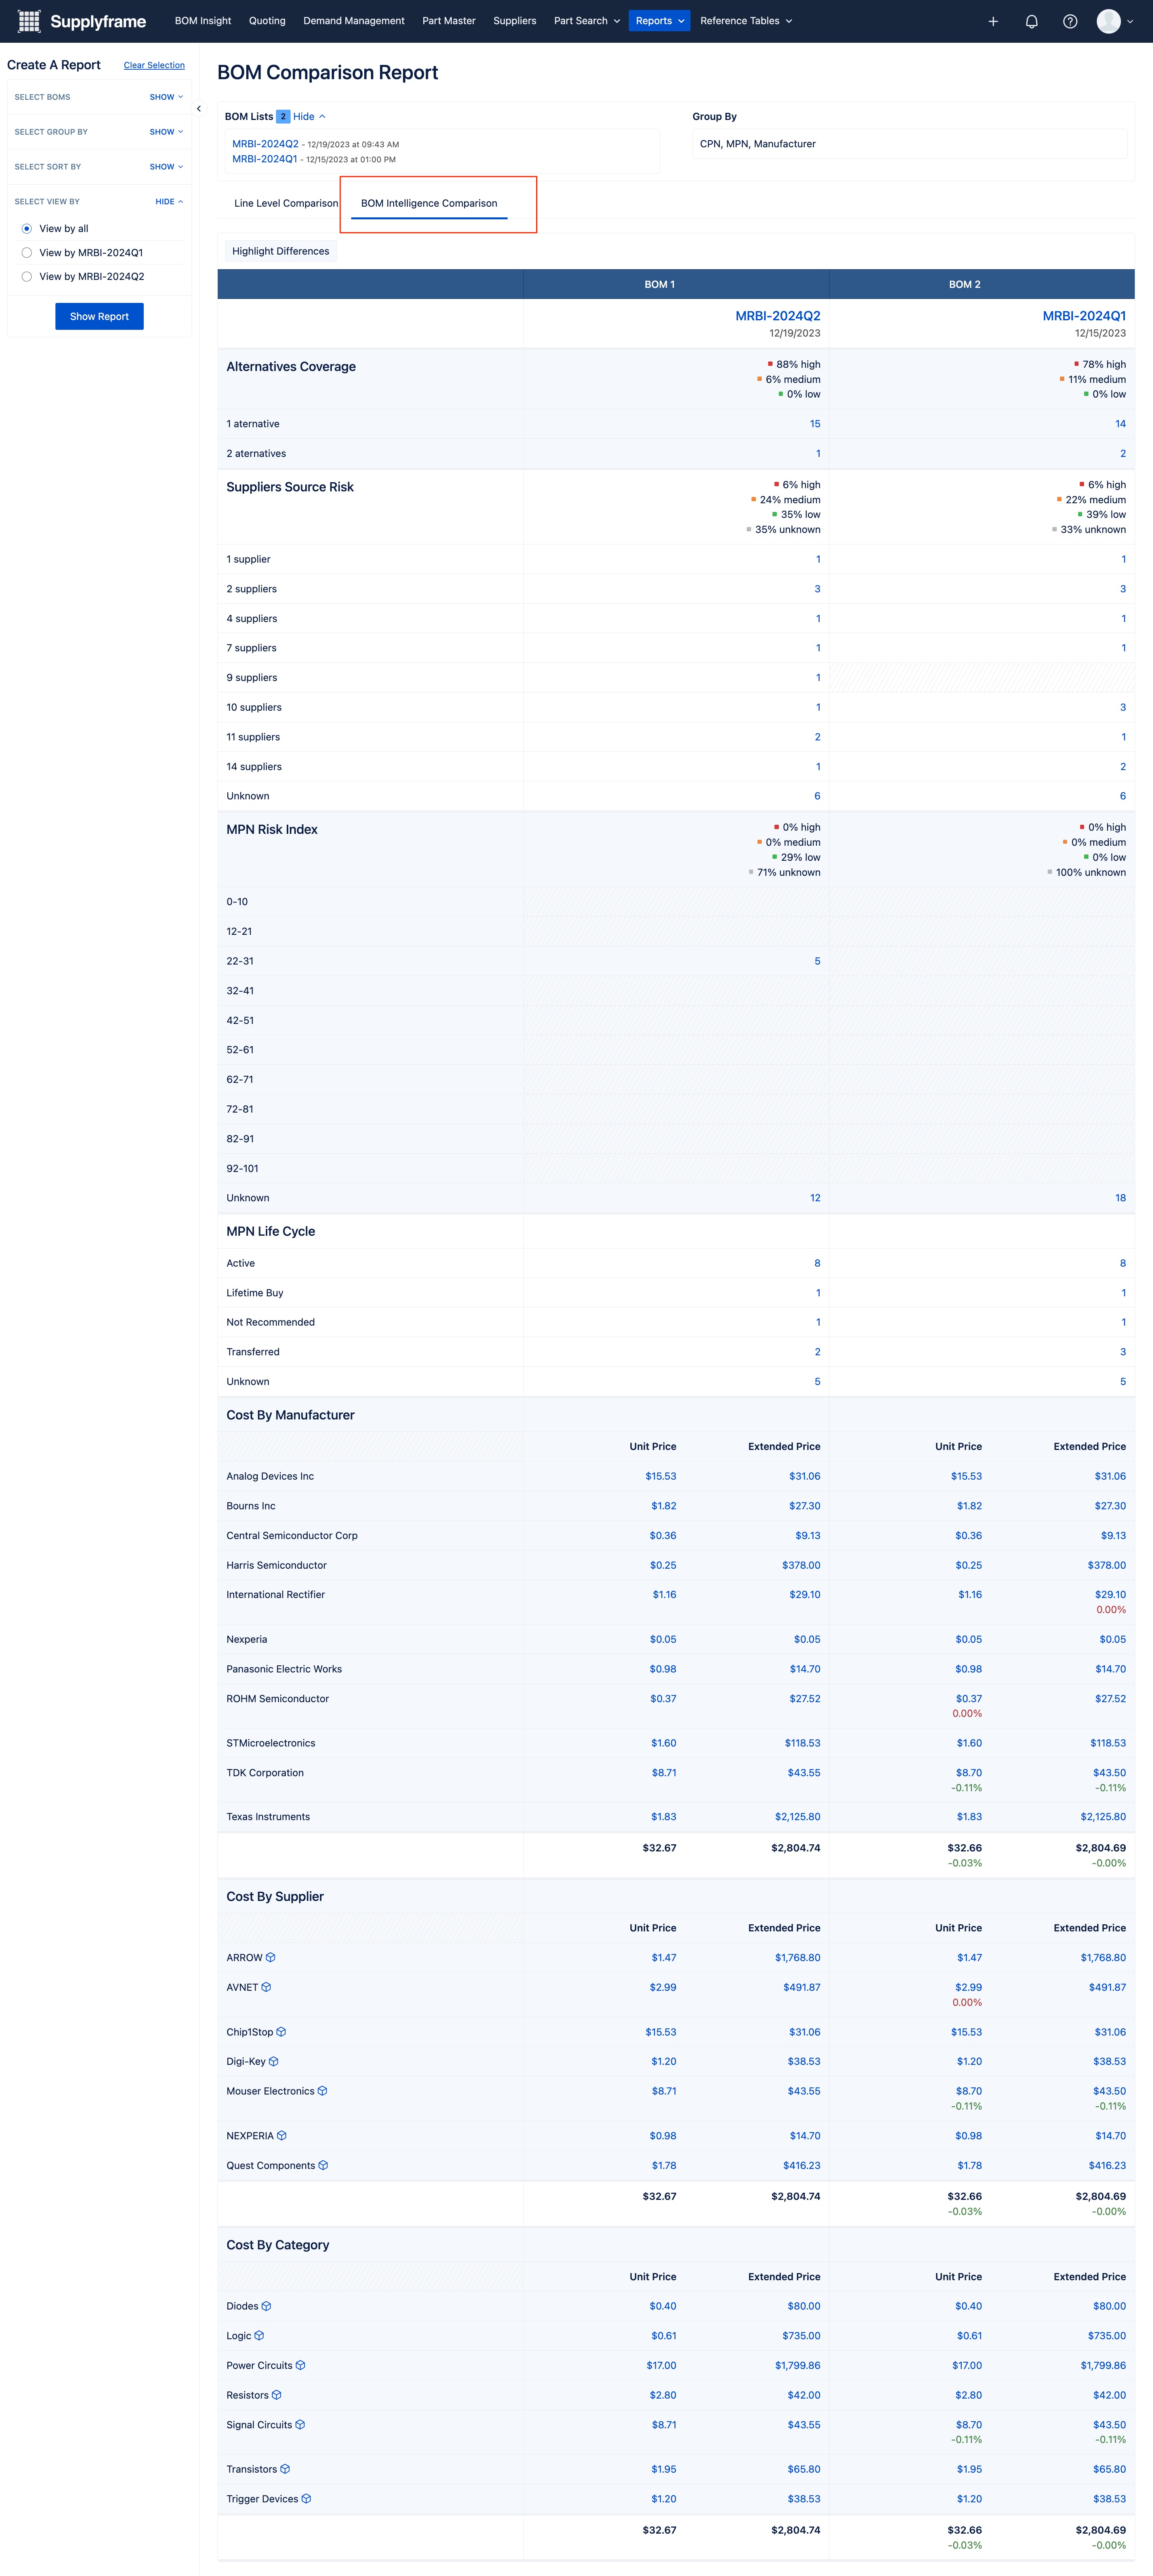Image resolution: width=1153 pixels, height=2576 pixels.
Task: Expand the Select Group By section
Action: point(166,132)
